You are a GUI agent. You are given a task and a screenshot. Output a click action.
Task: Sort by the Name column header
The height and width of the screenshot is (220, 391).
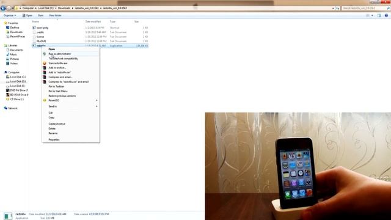click(35, 22)
